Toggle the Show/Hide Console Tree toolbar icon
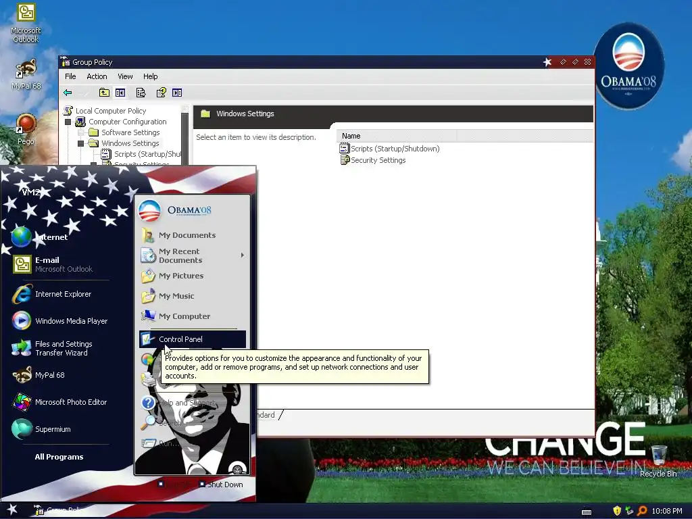The width and height of the screenshot is (692, 519). click(x=120, y=93)
